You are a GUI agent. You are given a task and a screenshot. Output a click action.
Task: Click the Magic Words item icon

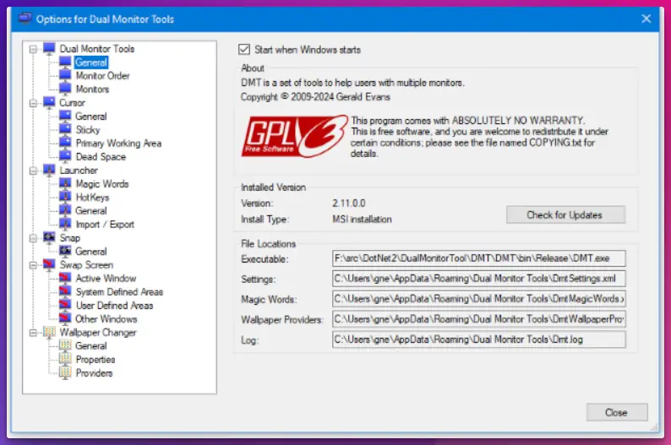(65, 183)
